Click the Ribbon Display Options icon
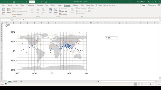 coord(148,2)
